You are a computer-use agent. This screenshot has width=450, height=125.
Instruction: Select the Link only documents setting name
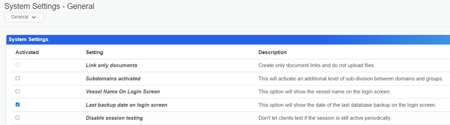pos(111,65)
